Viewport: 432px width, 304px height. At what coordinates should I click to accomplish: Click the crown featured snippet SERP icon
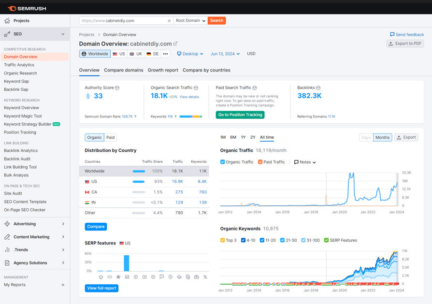tap(101, 277)
